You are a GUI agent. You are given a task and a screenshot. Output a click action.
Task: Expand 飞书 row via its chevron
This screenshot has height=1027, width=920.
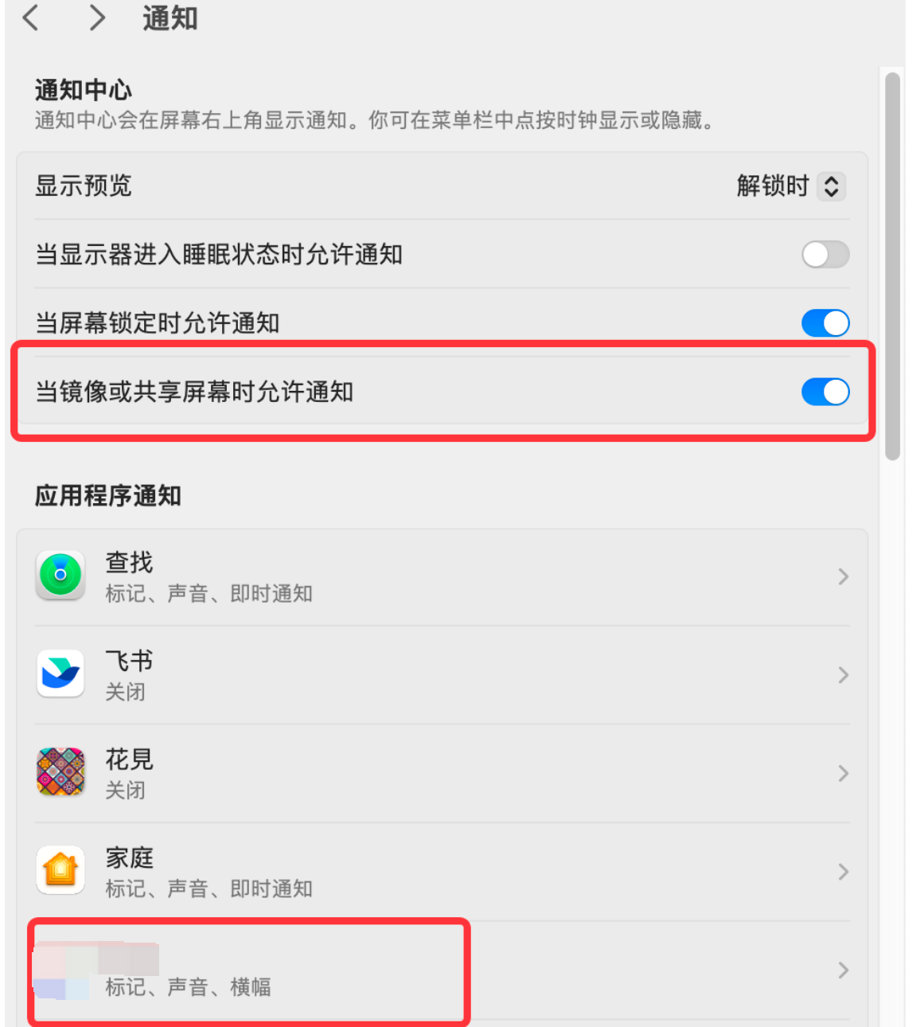843,675
